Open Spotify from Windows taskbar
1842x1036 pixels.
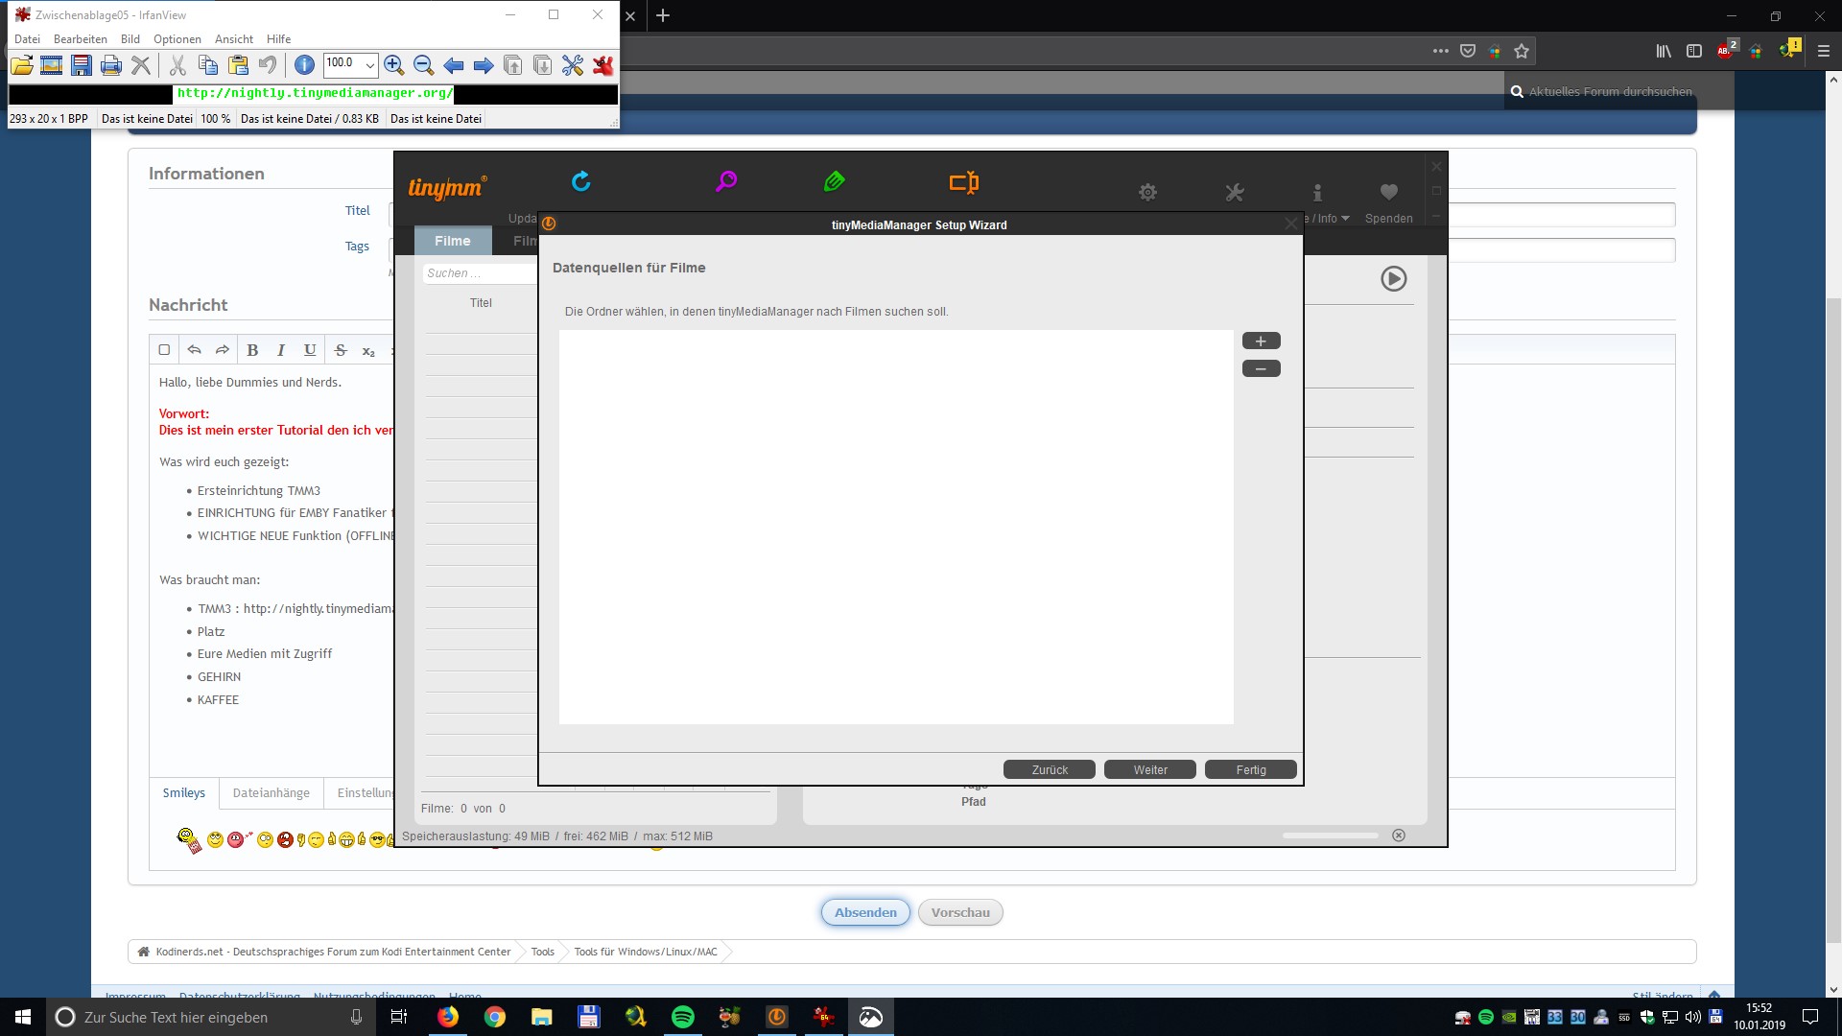click(x=683, y=1017)
